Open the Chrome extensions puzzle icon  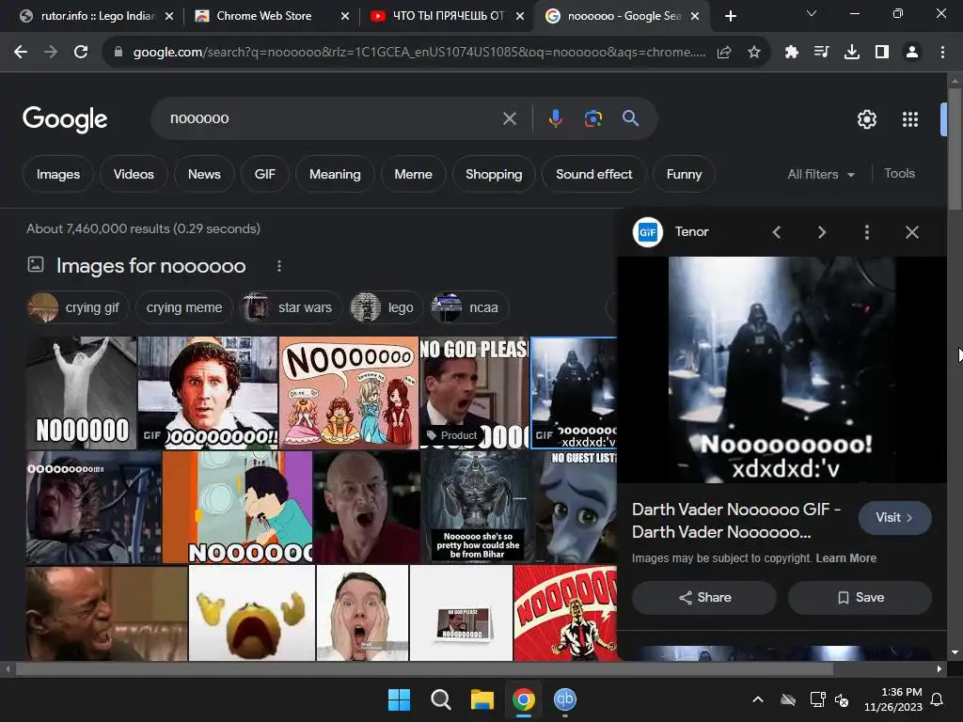(792, 53)
